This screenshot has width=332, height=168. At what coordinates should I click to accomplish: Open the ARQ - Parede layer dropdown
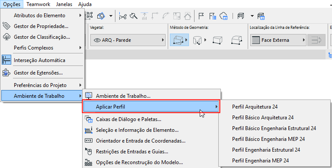click(x=128, y=40)
